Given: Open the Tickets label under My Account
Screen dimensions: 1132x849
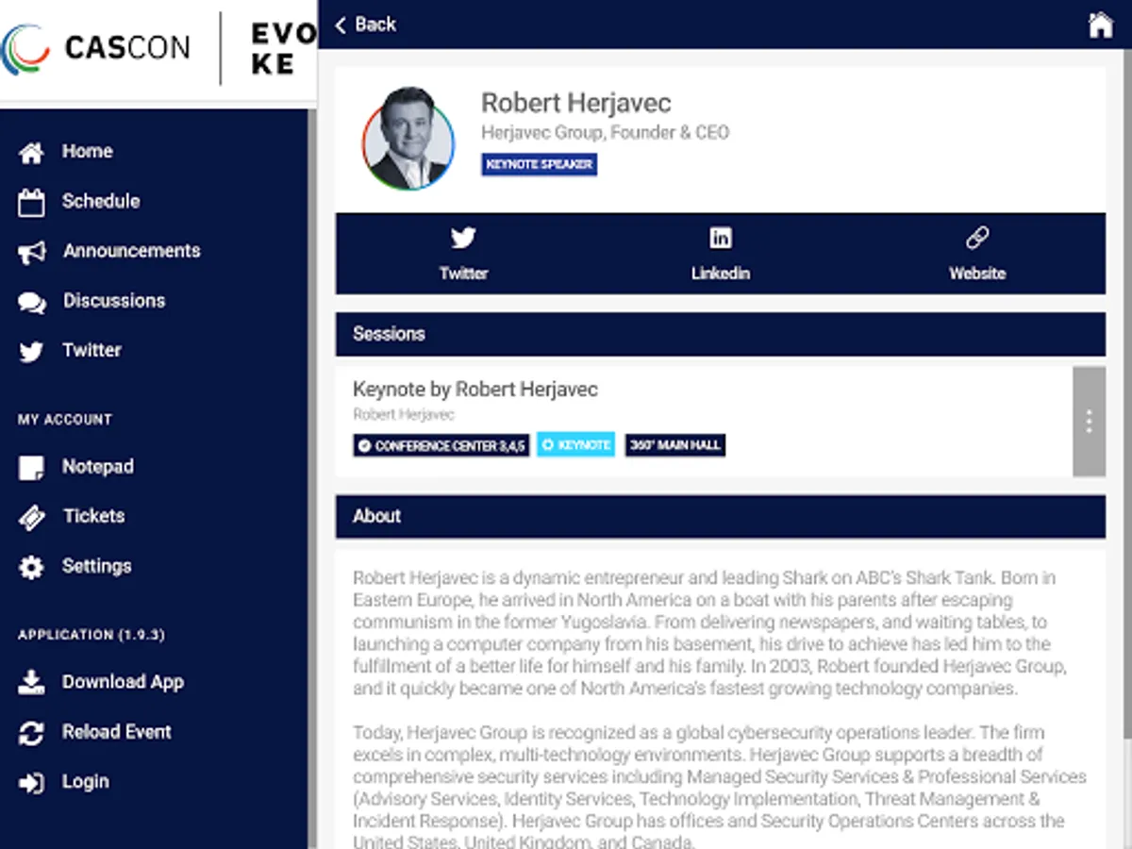Looking at the screenshot, I should pos(93,516).
